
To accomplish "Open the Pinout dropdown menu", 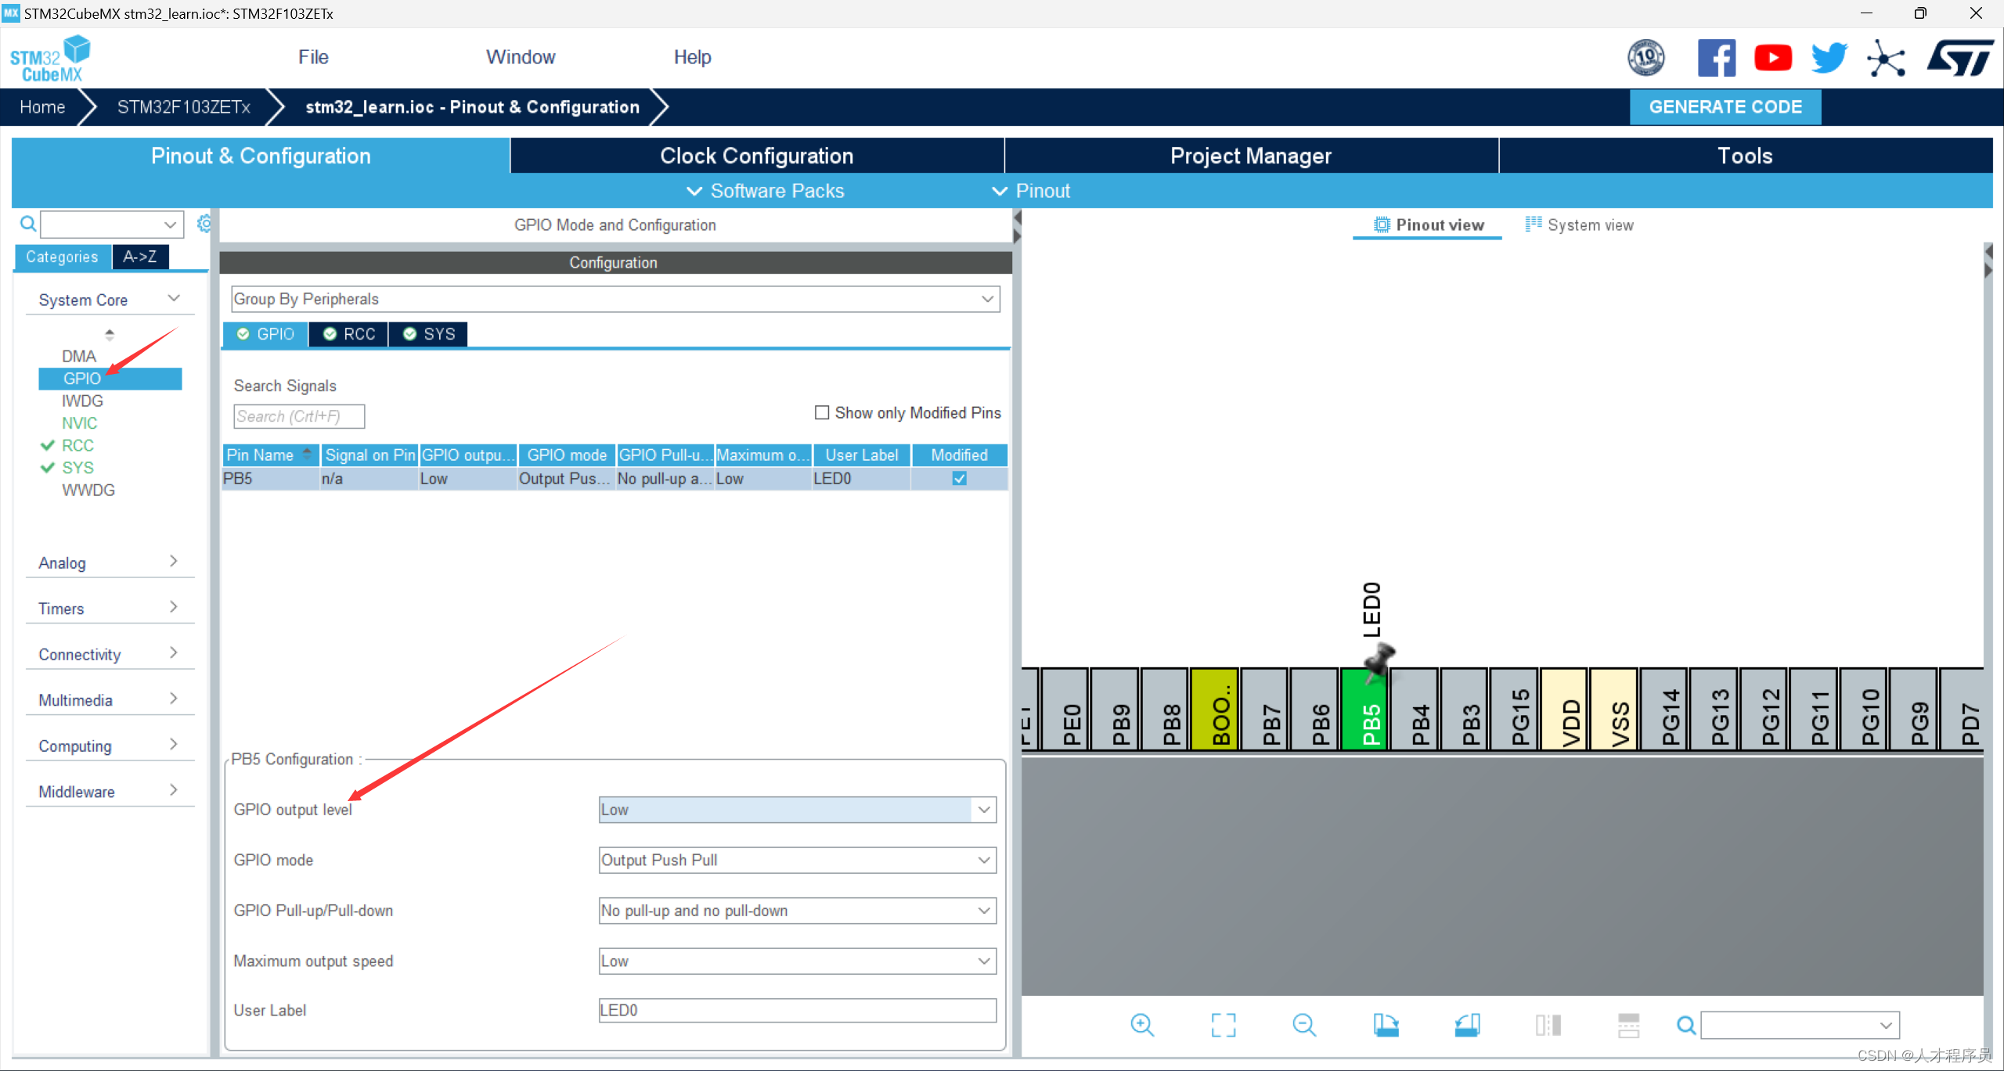I will (1031, 191).
